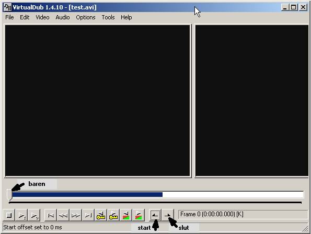The height and width of the screenshot is (234, 311).
Task: Go to the next keyframe (yellow key)
Action: (113, 215)
